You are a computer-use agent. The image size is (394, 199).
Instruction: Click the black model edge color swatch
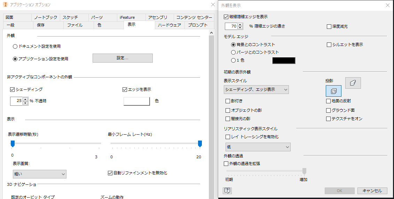(284, 61)
